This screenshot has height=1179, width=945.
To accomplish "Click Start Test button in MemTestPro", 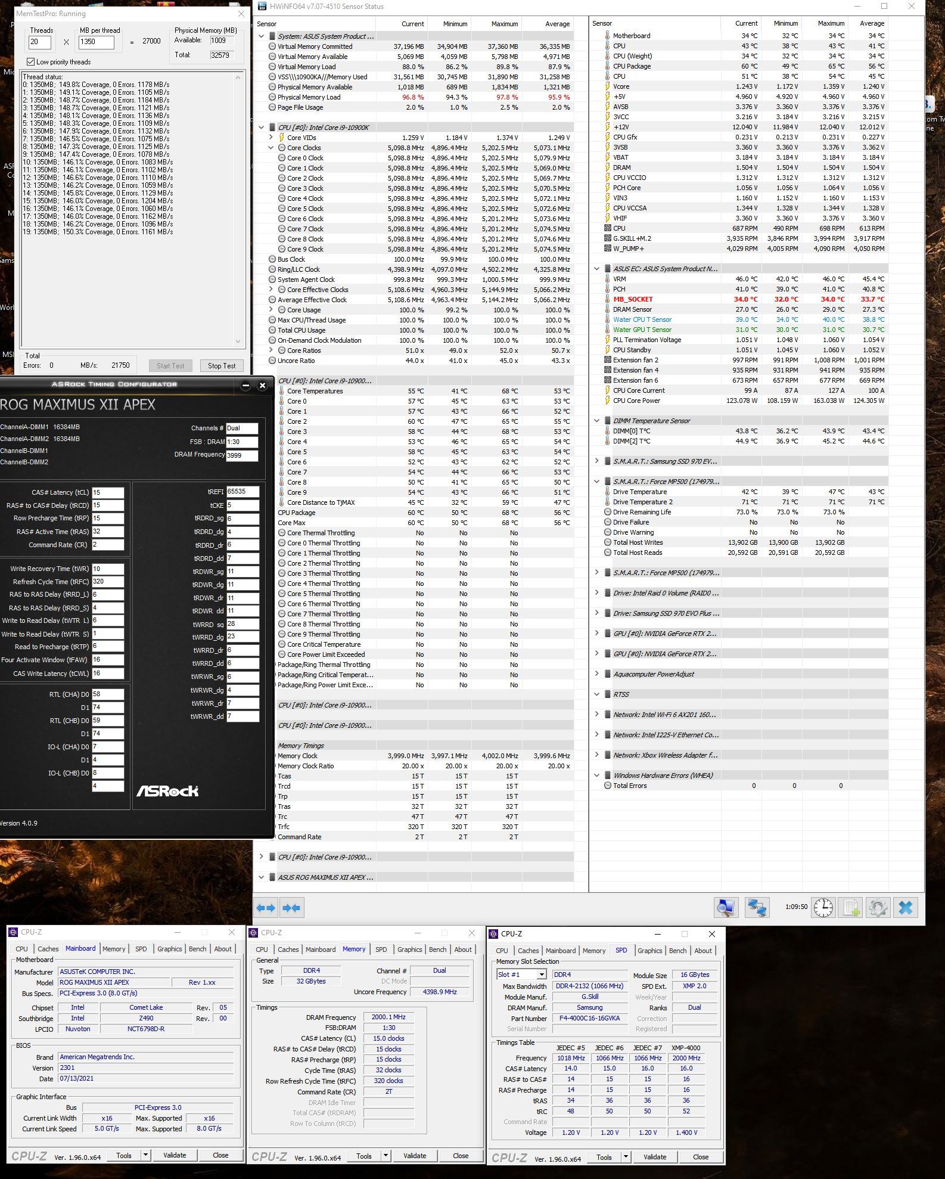I will [170, 366].
